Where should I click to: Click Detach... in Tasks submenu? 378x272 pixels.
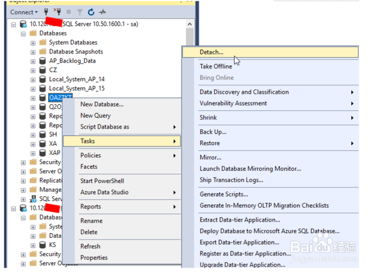270,52
